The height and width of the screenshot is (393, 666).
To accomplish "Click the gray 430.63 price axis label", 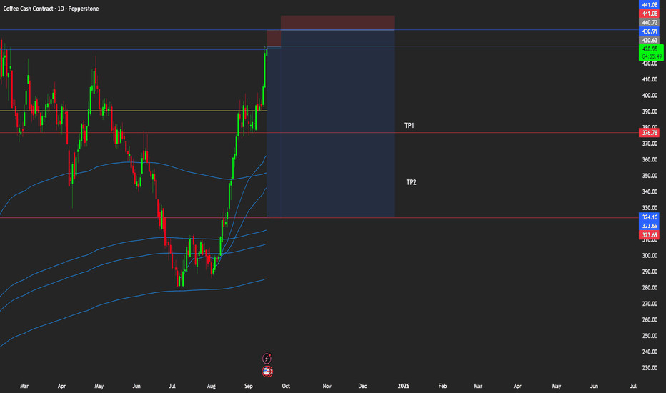I will click(650, 41).
